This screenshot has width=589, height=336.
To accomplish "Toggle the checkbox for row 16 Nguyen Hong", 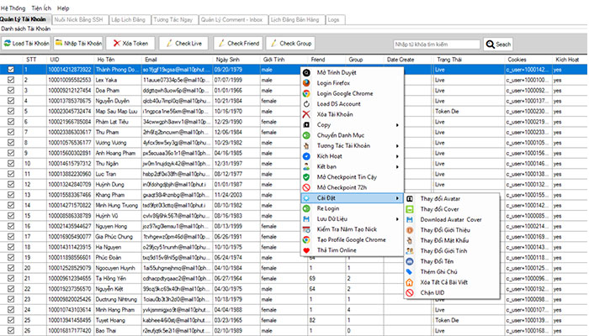I will click(11, 226).
